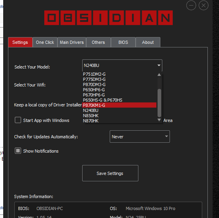The height and width of the screenshot is (218, 219).
Task: Open the BIOS tab
Action: (123, 42)
